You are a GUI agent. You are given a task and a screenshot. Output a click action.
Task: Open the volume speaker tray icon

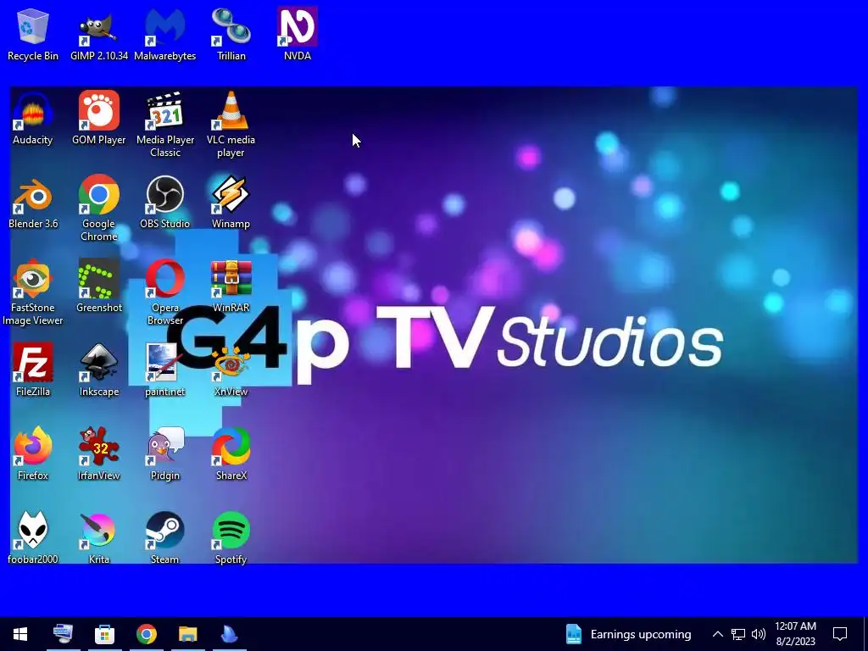759,634
